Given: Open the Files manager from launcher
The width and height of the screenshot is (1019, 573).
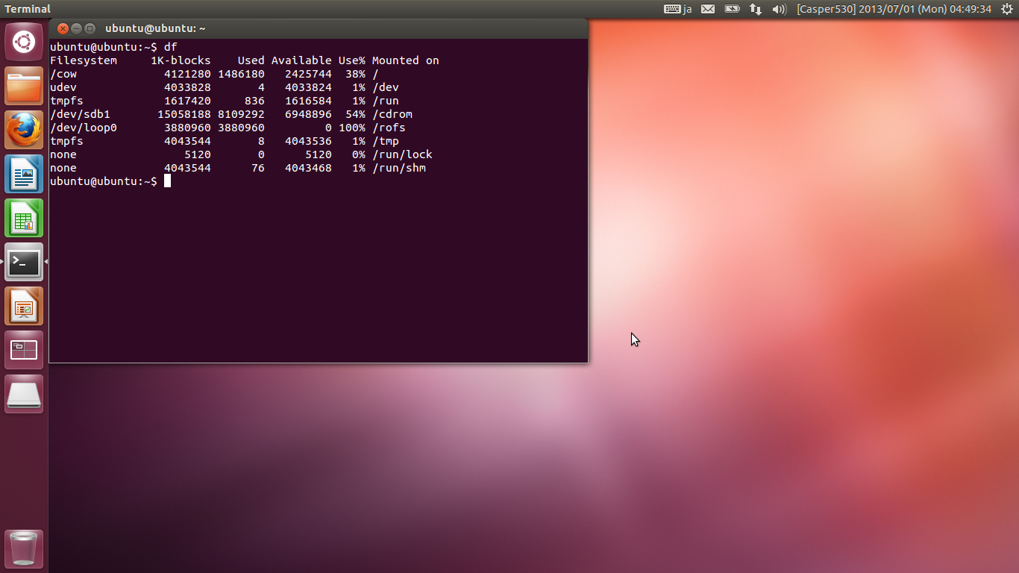Looking at the screenshot, I should tap(24, 86).
